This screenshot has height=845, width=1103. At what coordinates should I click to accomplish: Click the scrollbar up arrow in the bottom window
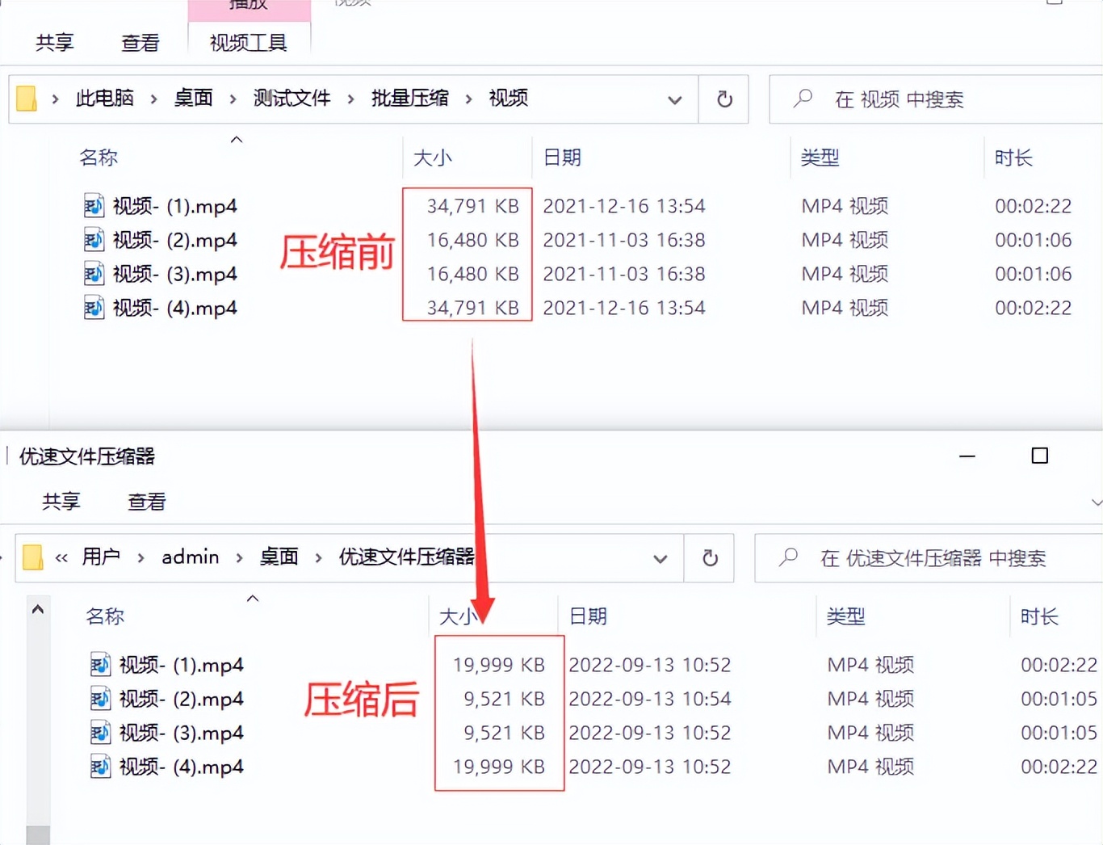38,610
